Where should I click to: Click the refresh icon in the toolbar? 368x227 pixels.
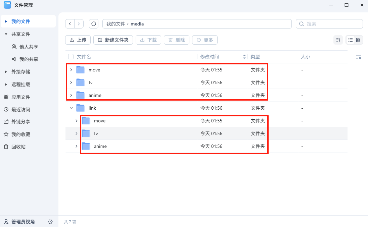click(x=93, y=24)
